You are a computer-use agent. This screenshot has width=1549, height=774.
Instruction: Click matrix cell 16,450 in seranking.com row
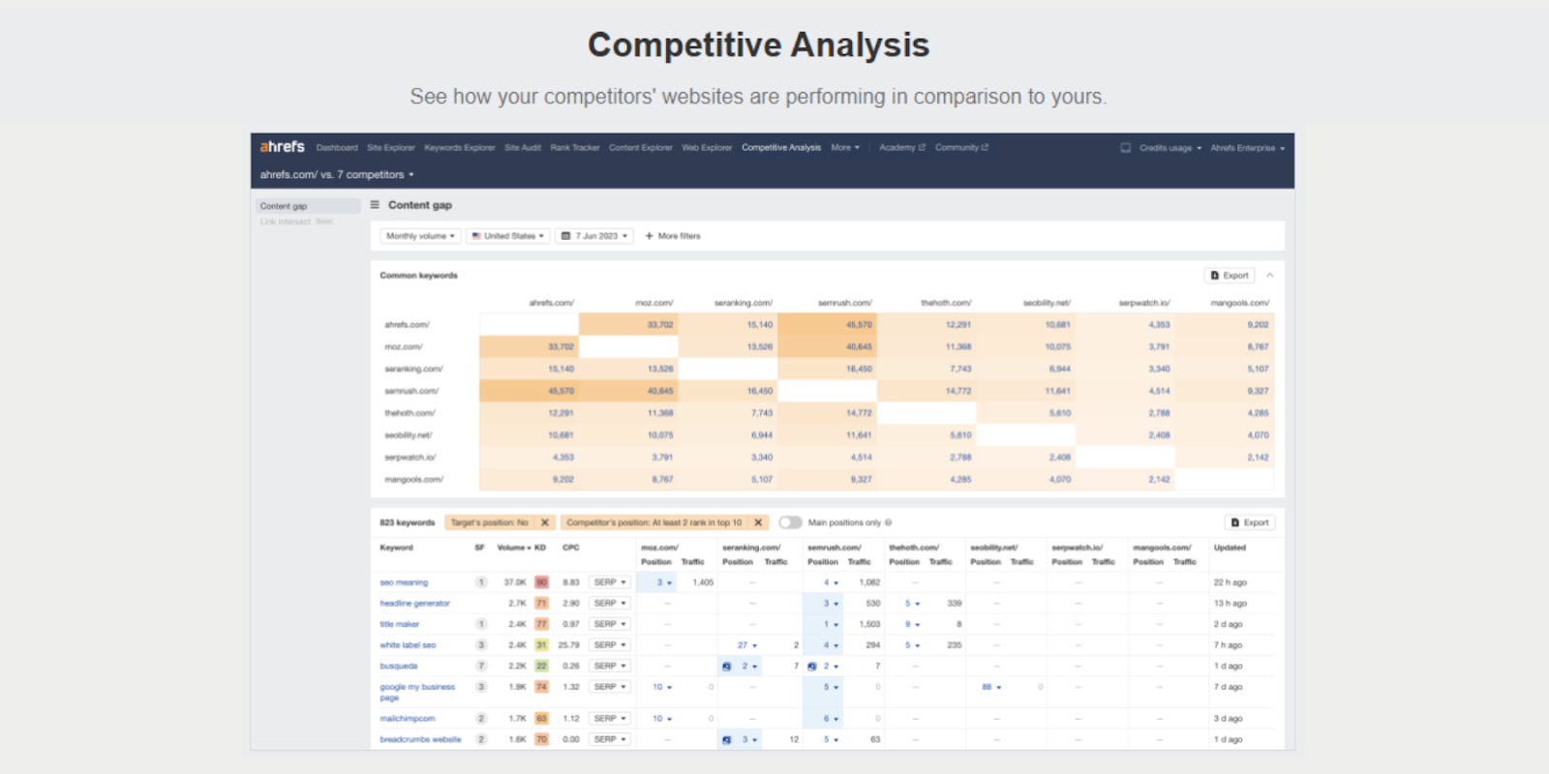pyautogui.click(x=827, y=369)
